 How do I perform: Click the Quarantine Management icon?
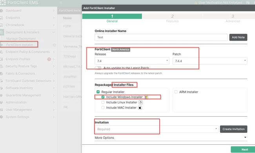[2, 95]
